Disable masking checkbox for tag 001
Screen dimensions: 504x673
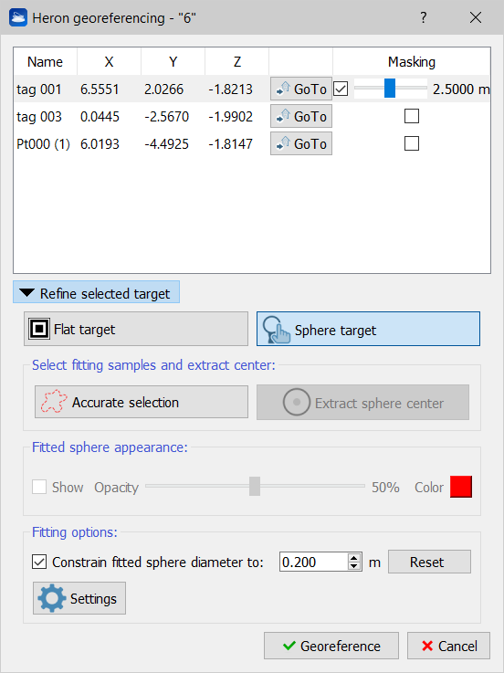click(x=341, y=89)
